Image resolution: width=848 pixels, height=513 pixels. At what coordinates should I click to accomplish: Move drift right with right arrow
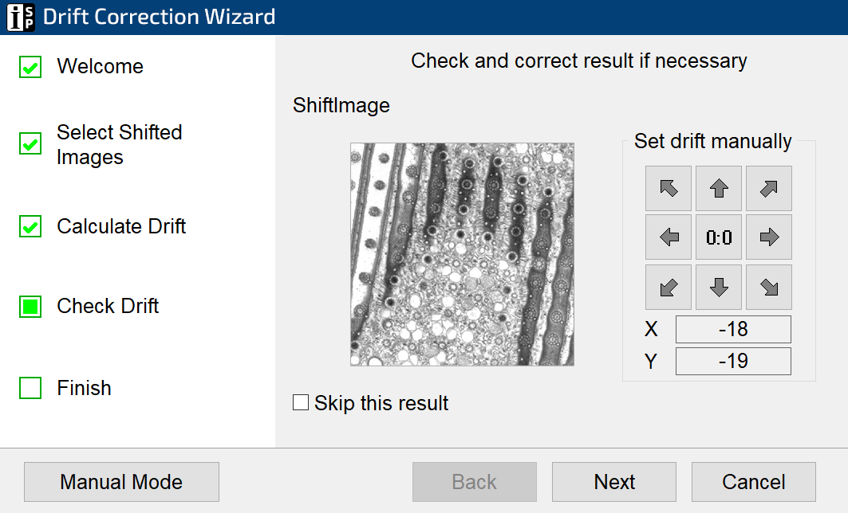pos(769,237)
